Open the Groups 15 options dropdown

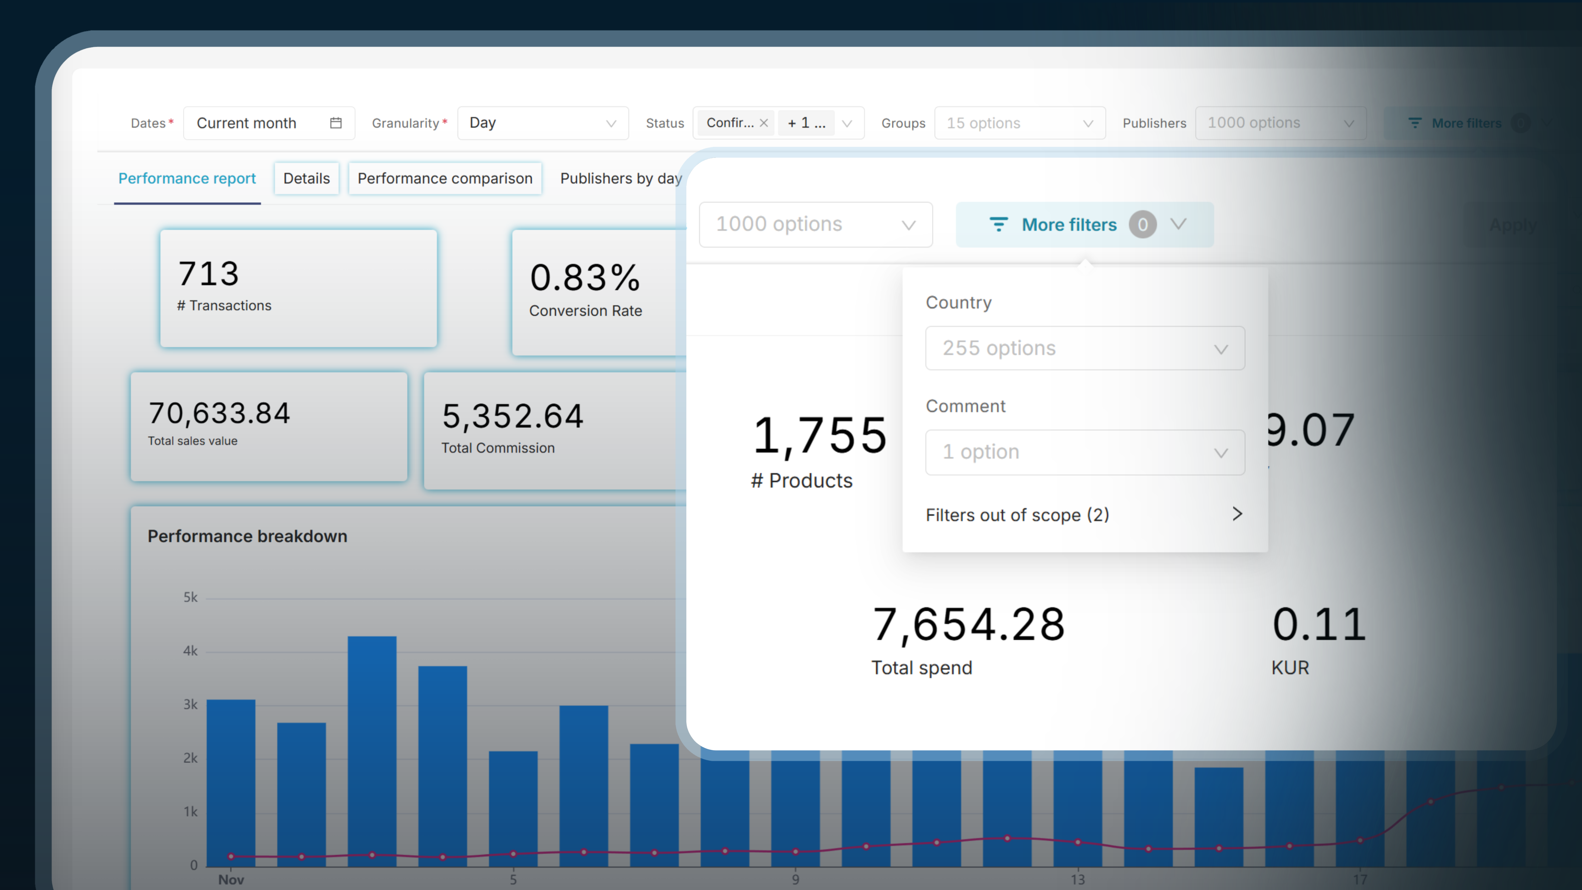(x=1019, y=123)
